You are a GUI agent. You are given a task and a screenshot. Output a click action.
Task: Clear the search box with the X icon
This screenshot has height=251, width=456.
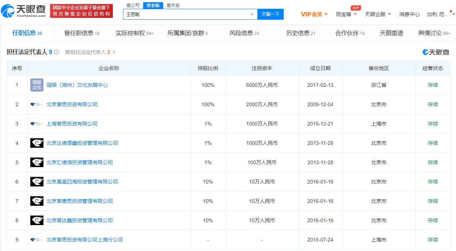(x=252, y=14)
